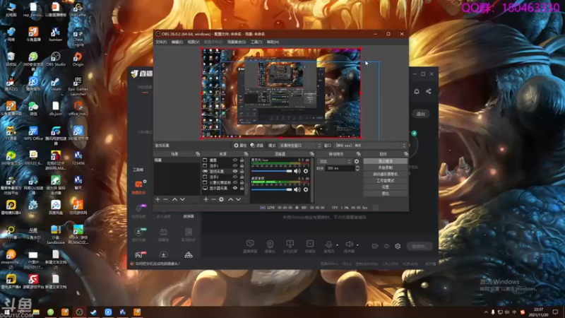Image resolution: width=565 pixels, height=318 pixels.
Task: Open Douyu settings gear icon
Action: coord(398,246)
